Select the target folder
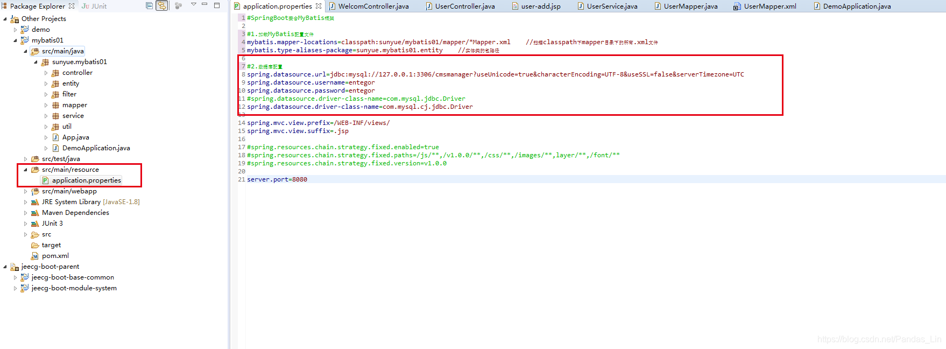This screenshot has height=349, width=946. point(51,245)
